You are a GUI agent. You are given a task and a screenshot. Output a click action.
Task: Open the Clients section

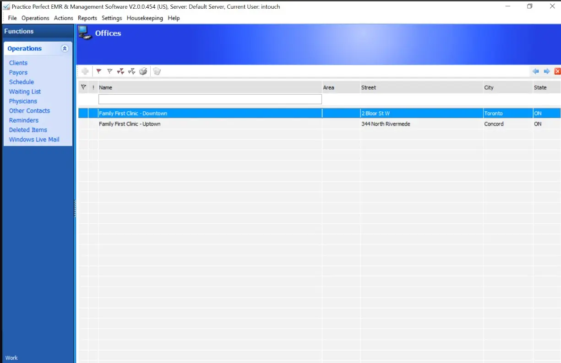point(18,63)
